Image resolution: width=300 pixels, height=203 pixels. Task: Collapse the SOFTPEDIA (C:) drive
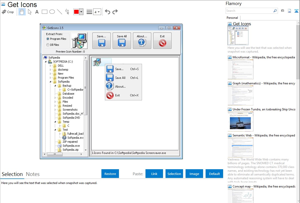coord(46,62)
